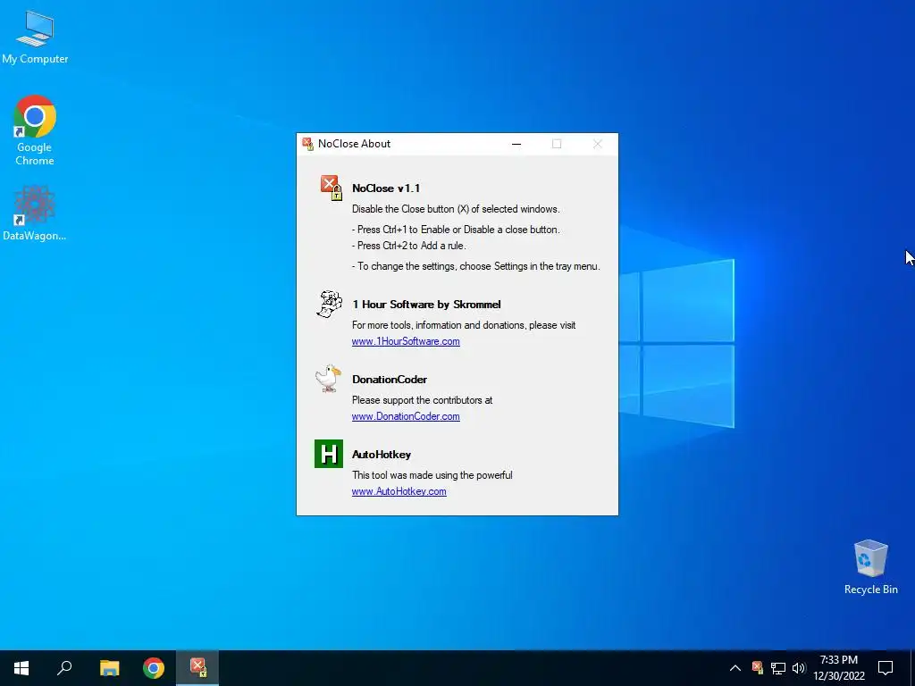
Task: Open taskbar search magnifier
Action: coord(64,668)
